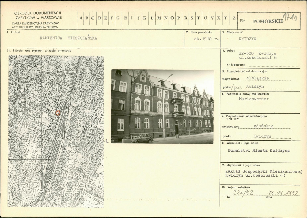Click the POMORSKIE number stamp
Screen dimensions: 307x218
[268, 21]
